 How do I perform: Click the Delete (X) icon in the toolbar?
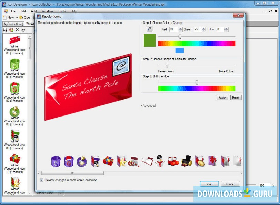[17, 30]
